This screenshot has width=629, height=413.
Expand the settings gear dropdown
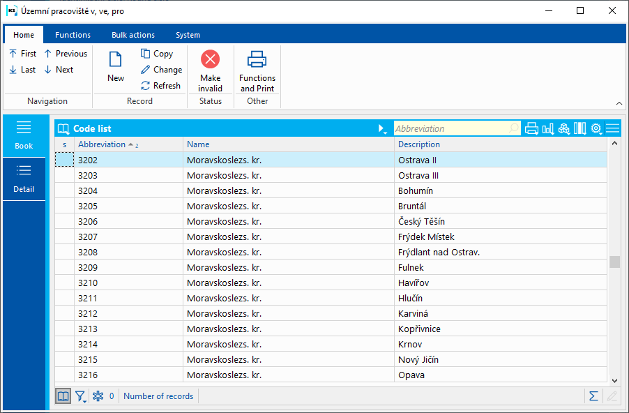click(x=596, y=128)
